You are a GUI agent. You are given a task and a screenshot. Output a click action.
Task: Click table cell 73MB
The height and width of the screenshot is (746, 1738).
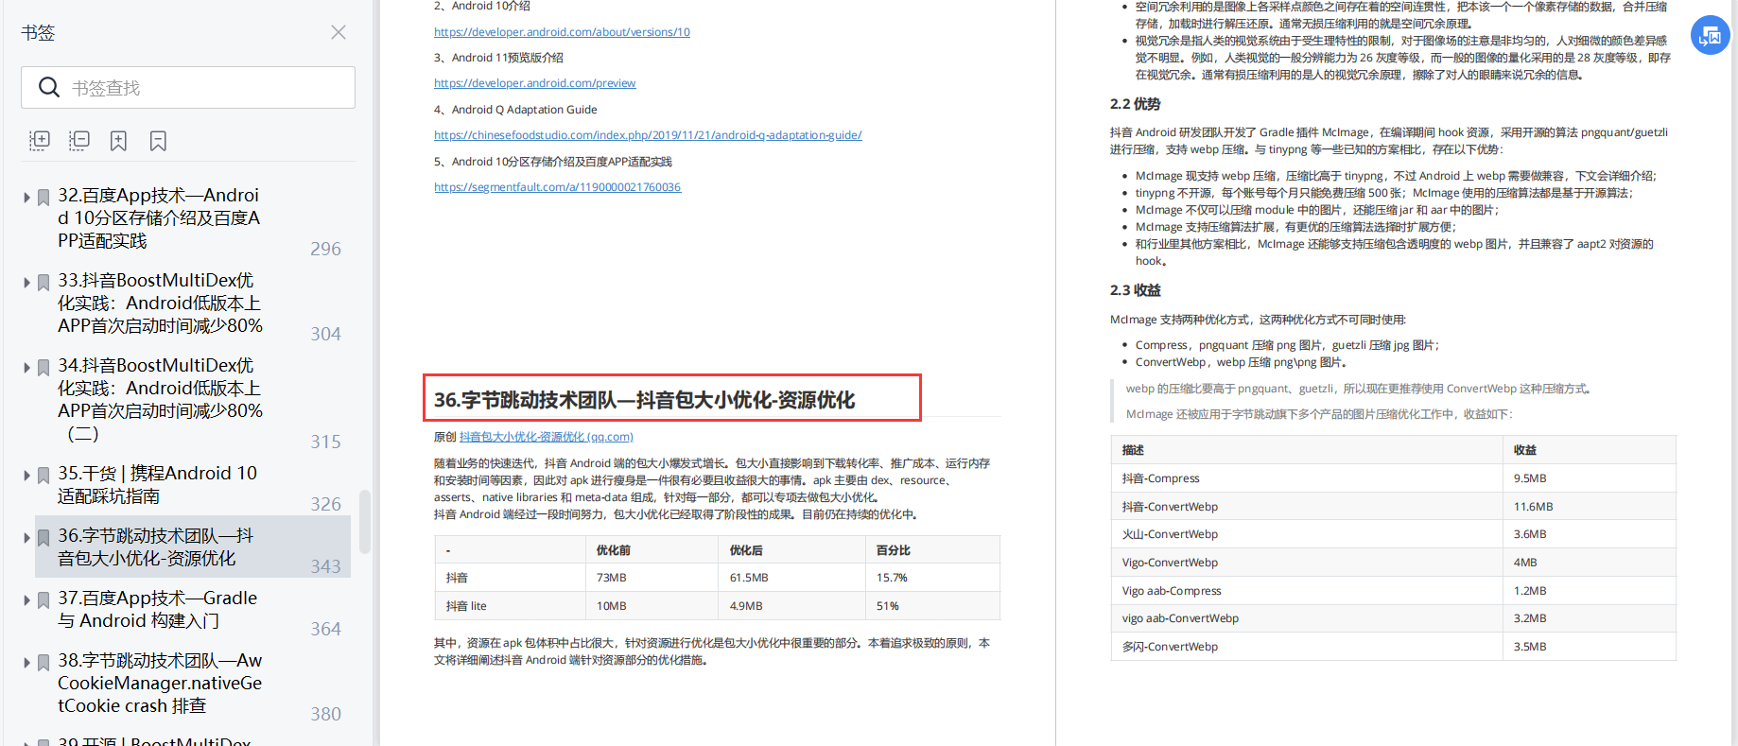[652, 578]
